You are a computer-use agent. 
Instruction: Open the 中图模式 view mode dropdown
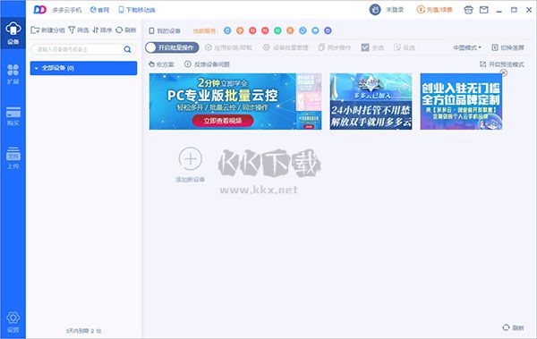point(467,47)
